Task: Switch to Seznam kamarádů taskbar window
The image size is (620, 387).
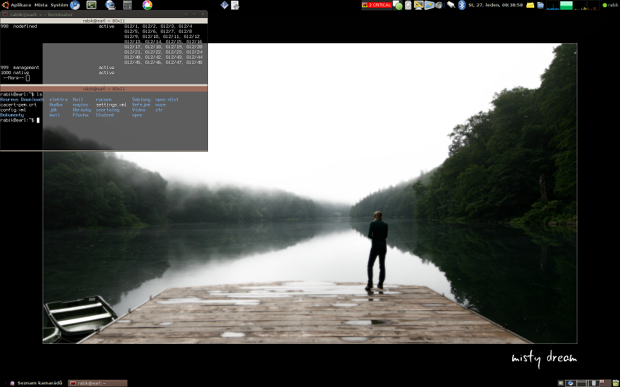Action: pyautogui.click(x=36, y=383)
